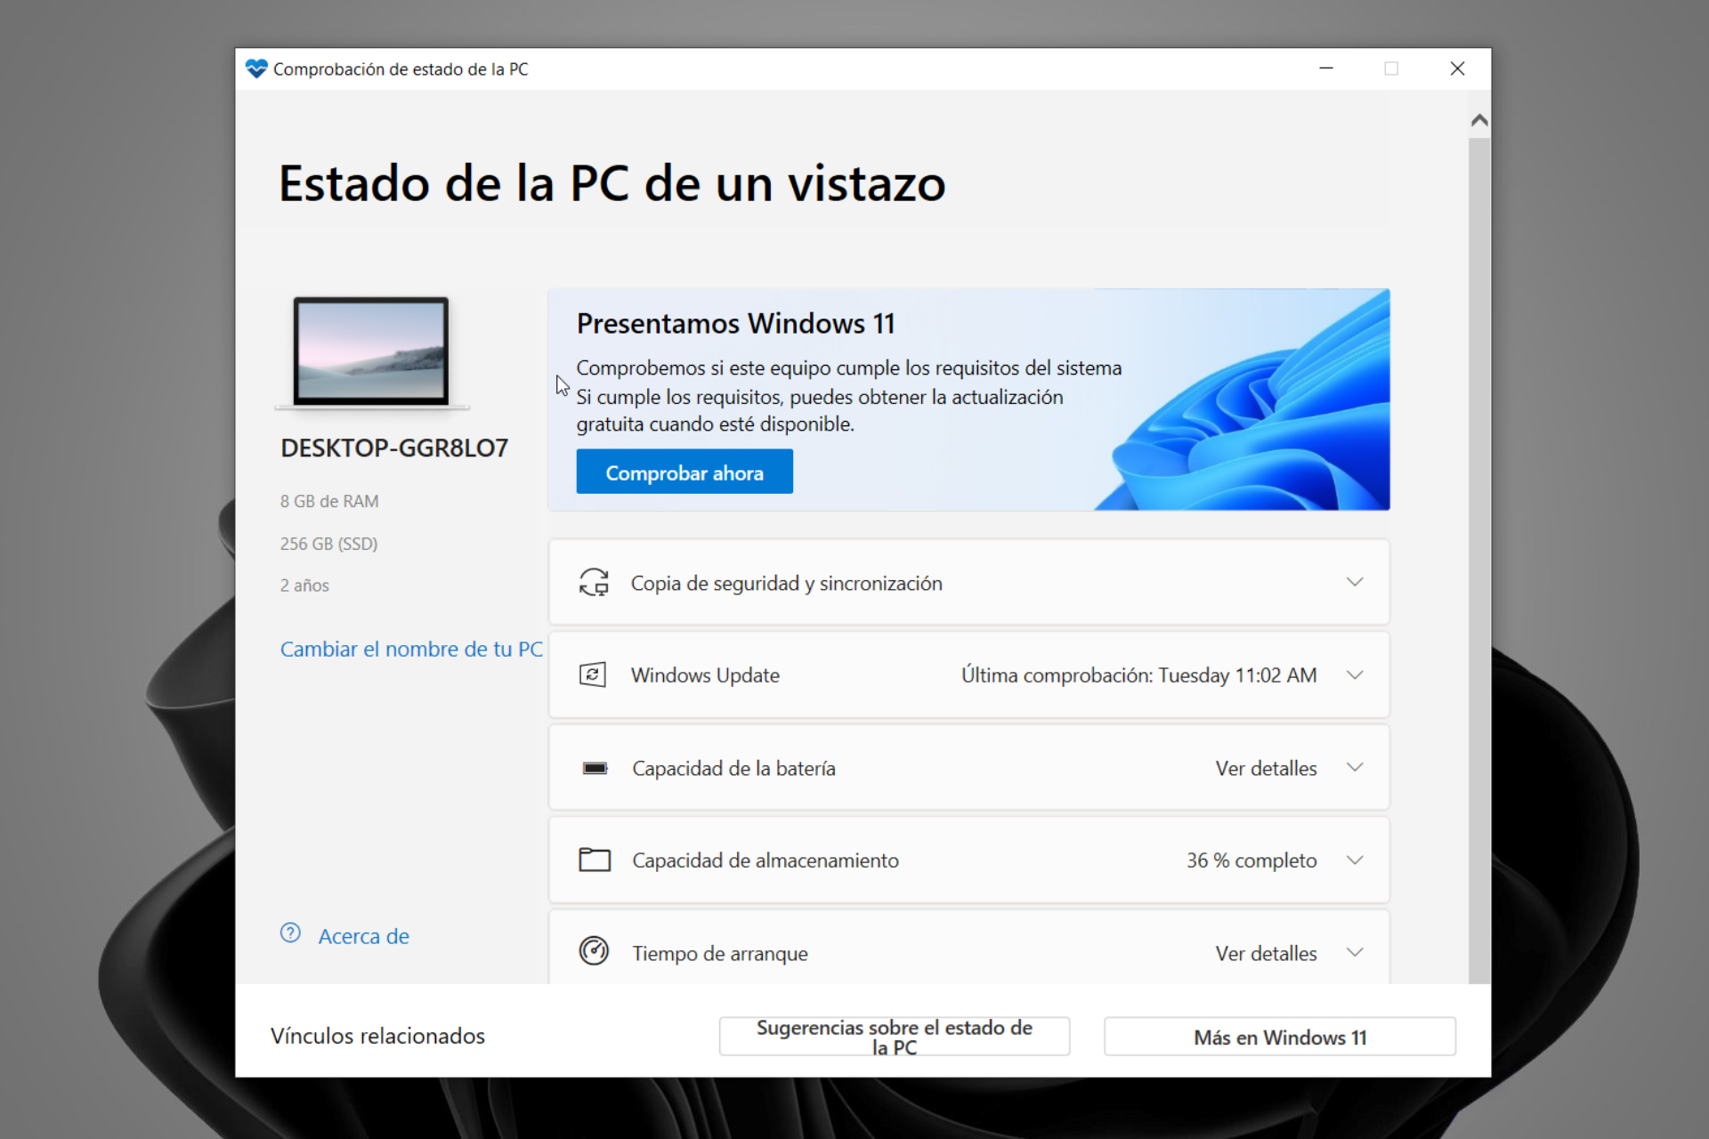Image resolution: width=1709 pixels, height=1139 pixels.
Task: Expand the Tiempo de arranque chevron
Action: coord(1355,952)
